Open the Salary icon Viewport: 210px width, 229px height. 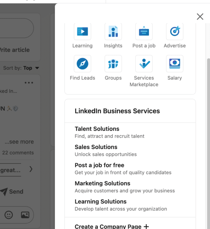point(175,64)
